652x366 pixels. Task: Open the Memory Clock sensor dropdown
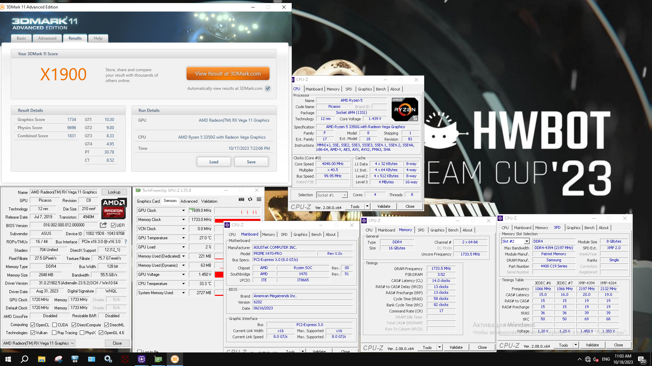[183, 220]
